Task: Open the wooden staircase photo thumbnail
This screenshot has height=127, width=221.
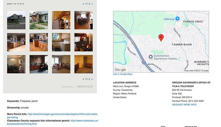Action: coord(61,20)
